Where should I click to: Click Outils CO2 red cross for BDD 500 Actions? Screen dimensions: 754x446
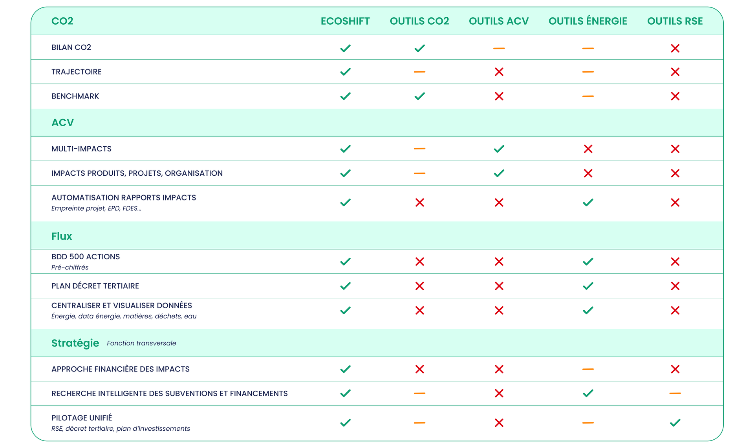pos(419,262)
